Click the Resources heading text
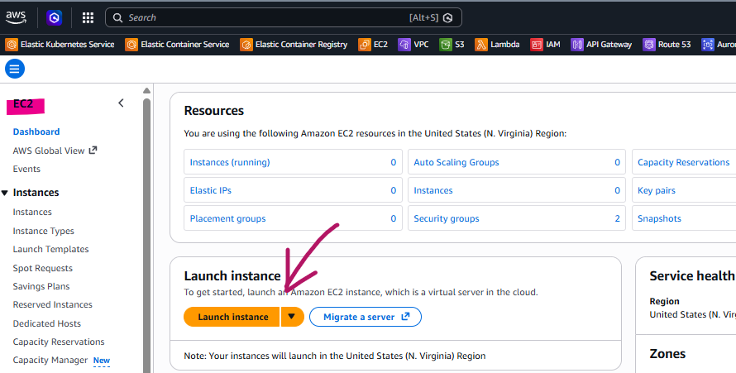The height and width of the screenshot is (373, 736). [214, 111]
